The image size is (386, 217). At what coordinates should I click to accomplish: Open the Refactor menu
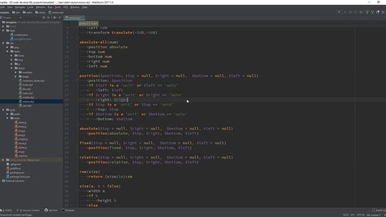(40, 7)
